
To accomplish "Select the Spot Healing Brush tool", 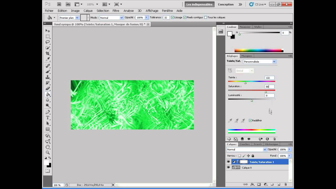I will 48,66.
